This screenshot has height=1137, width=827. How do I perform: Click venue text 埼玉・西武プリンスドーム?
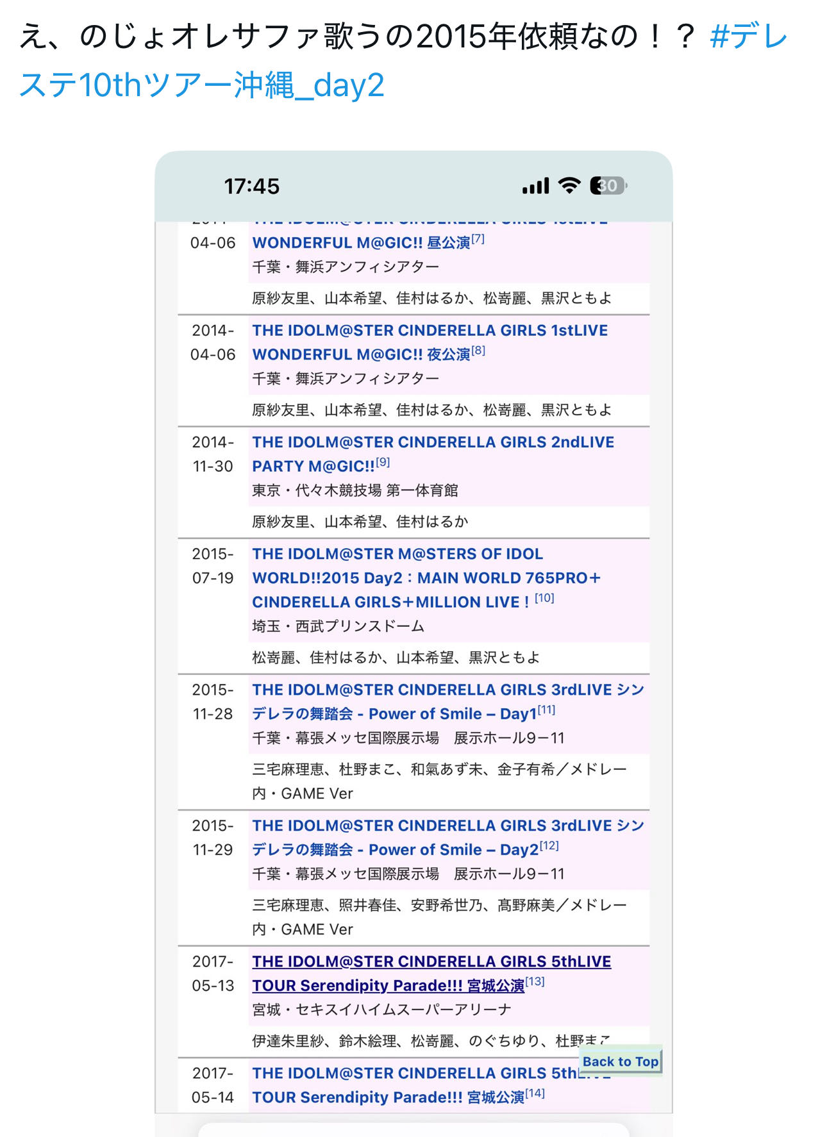click(x=338, y=626)
